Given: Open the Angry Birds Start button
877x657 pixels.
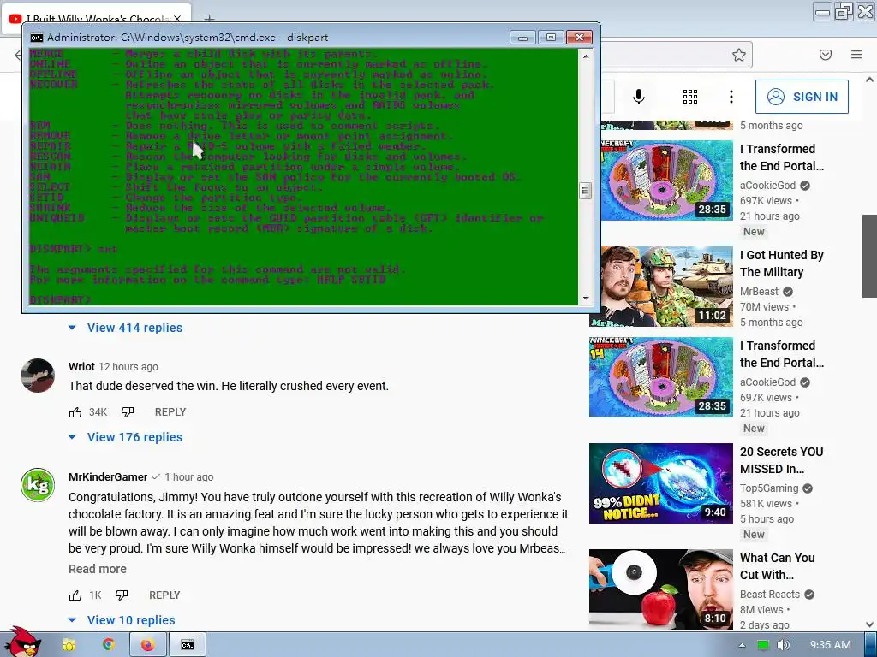Looking at the screenshot, I should [x=25, y=643].
